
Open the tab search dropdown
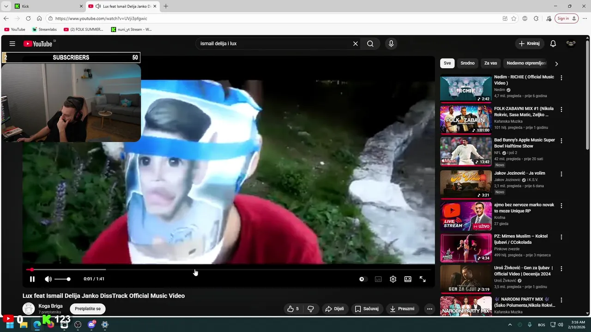6,6
